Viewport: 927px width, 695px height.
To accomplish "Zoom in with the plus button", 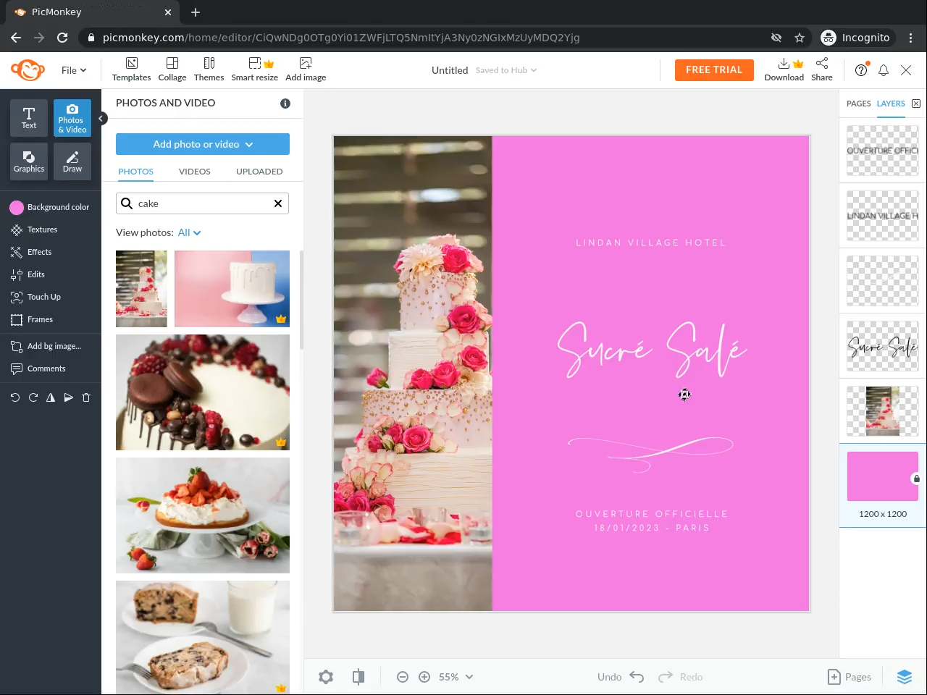I will pyautogui.click(x=424, y=677).
